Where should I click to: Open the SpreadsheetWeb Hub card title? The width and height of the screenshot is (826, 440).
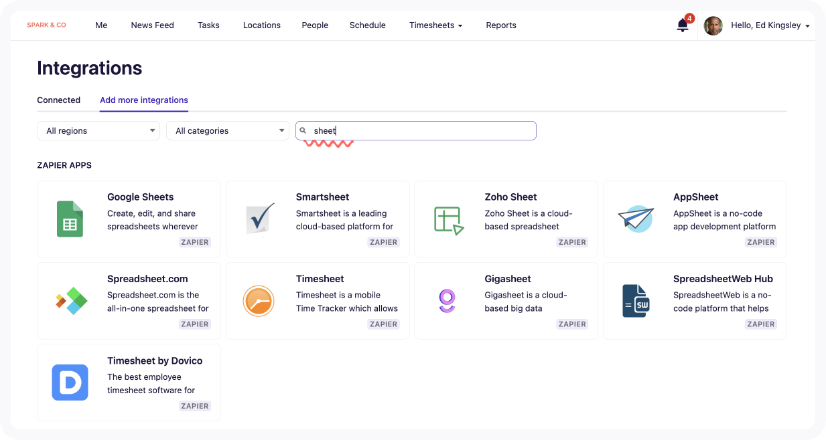click(724, 279)
